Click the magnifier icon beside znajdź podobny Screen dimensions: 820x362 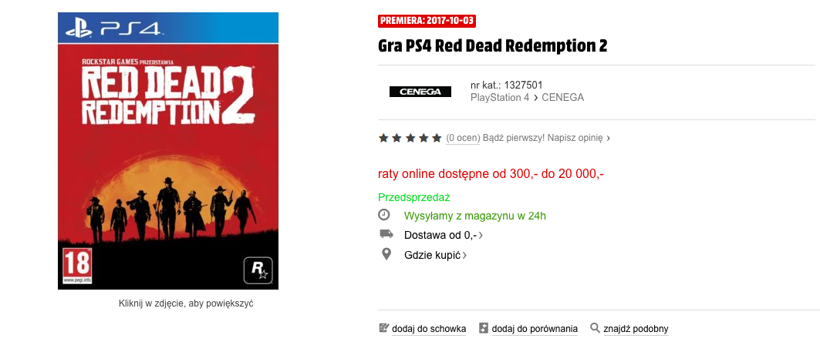tap(595, 328)
